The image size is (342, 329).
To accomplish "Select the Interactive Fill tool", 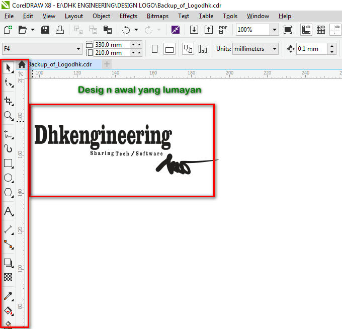I will coord(8,311).
